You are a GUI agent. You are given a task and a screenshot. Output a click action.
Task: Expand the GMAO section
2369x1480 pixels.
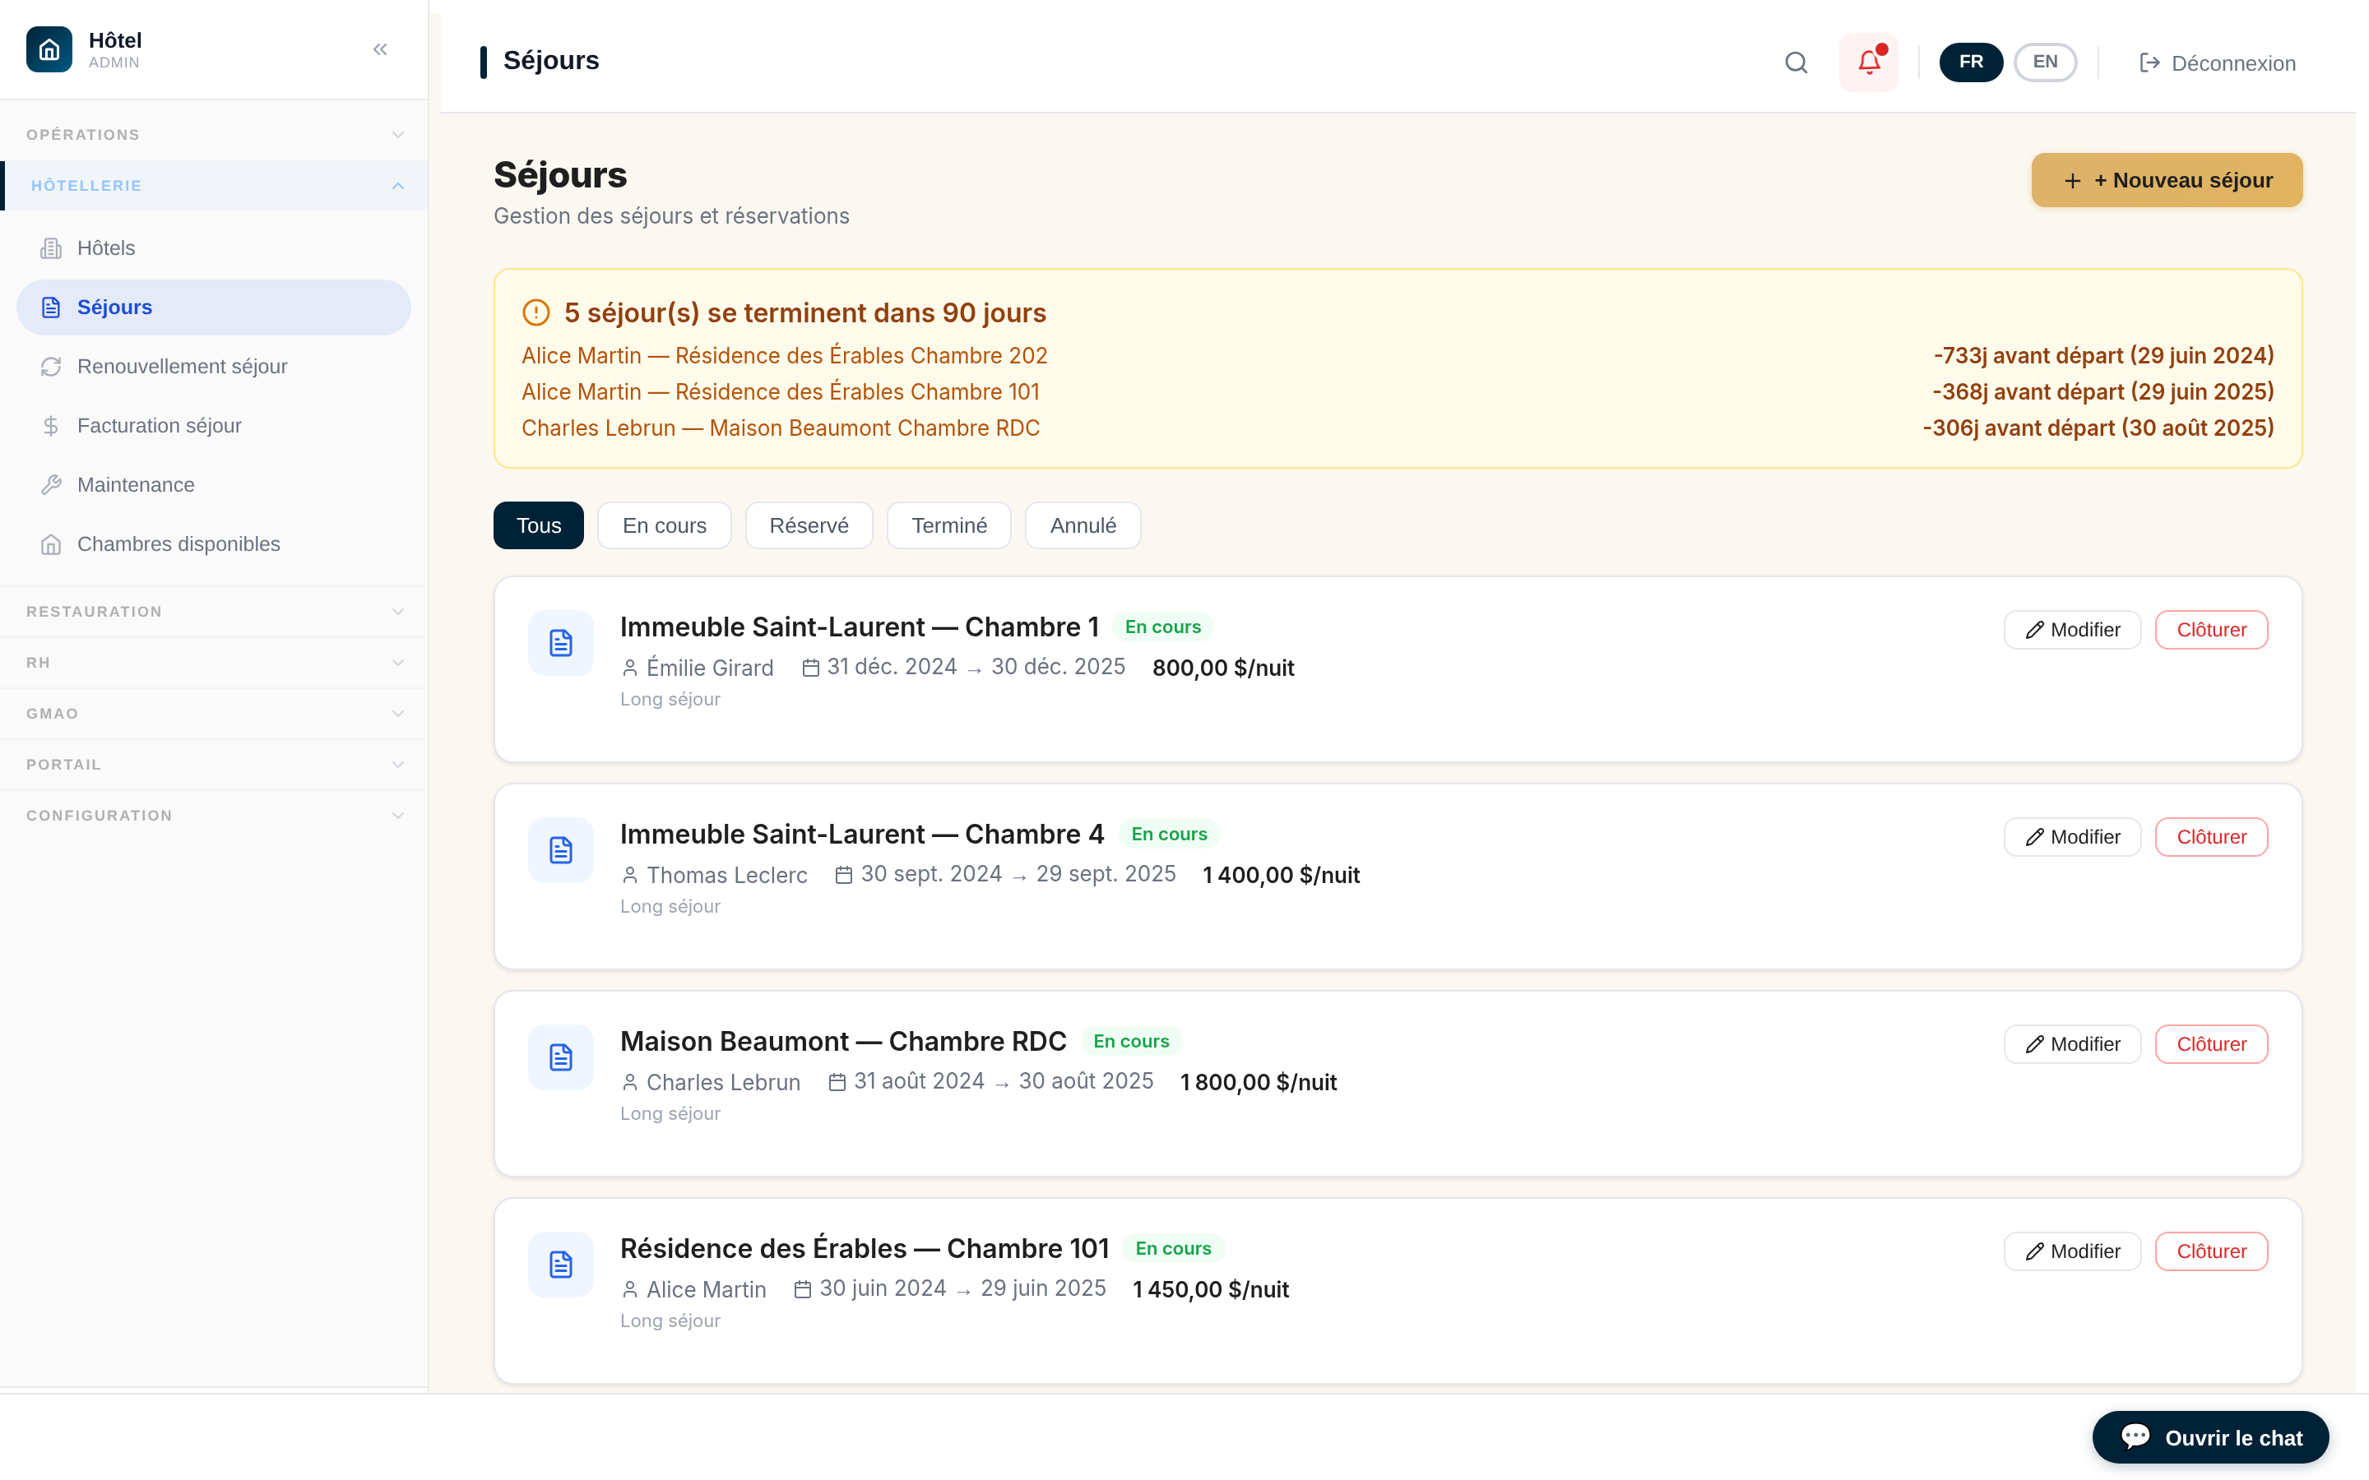coord(213,714)
